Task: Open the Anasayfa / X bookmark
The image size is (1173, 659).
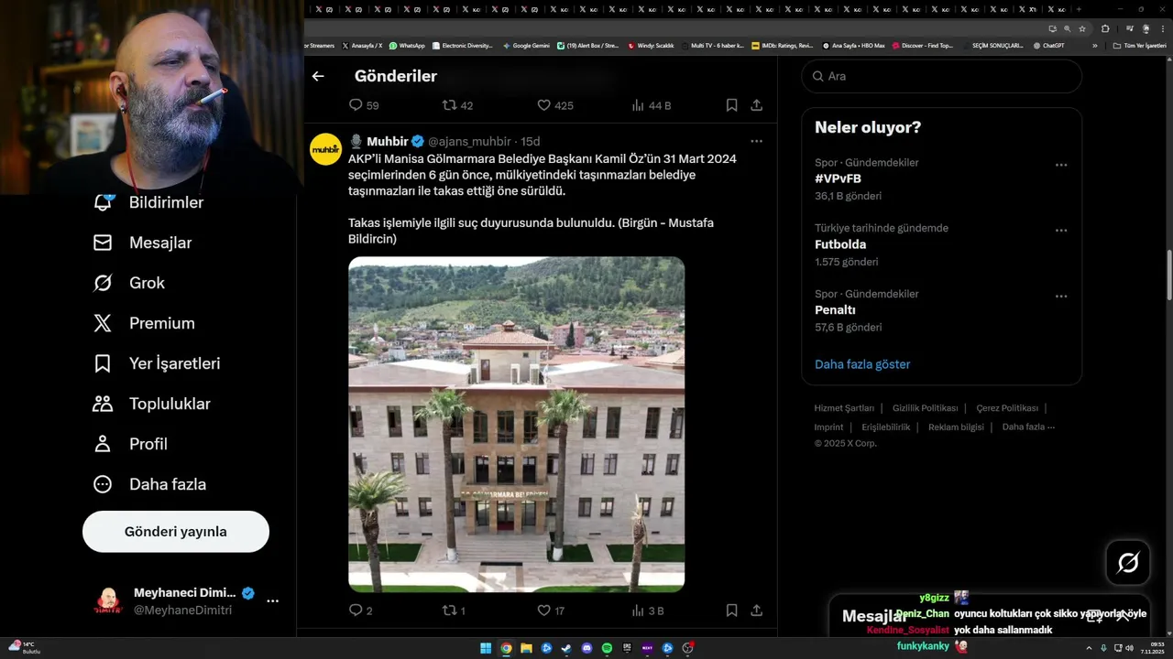Action: 363,45
